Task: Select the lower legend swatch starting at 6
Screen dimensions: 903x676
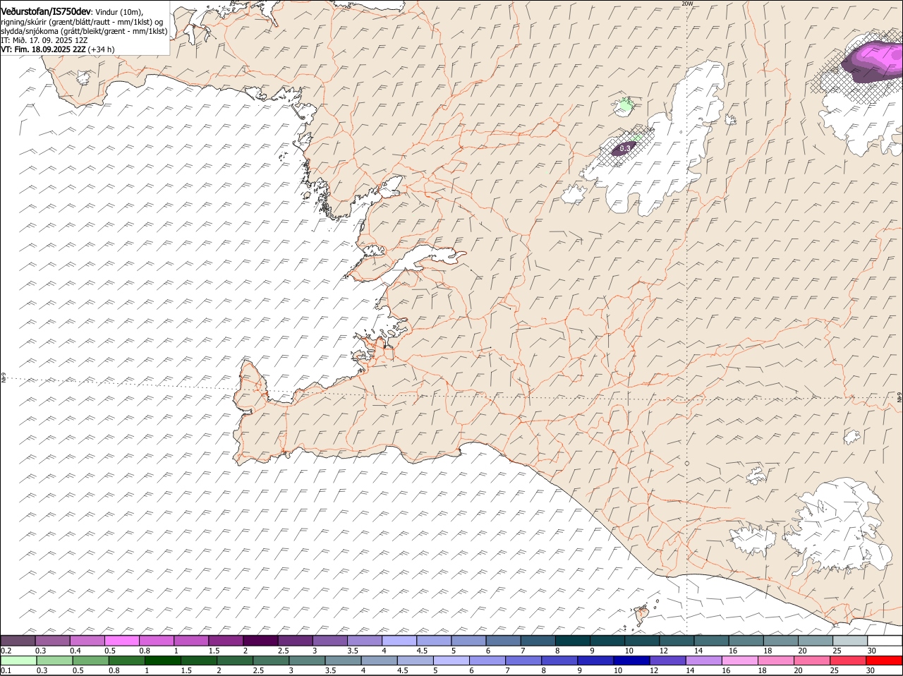Action: point(487,660)
